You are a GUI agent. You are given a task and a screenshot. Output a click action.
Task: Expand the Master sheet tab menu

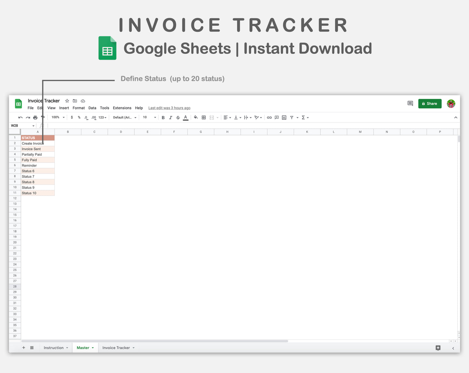coord(92,347)
